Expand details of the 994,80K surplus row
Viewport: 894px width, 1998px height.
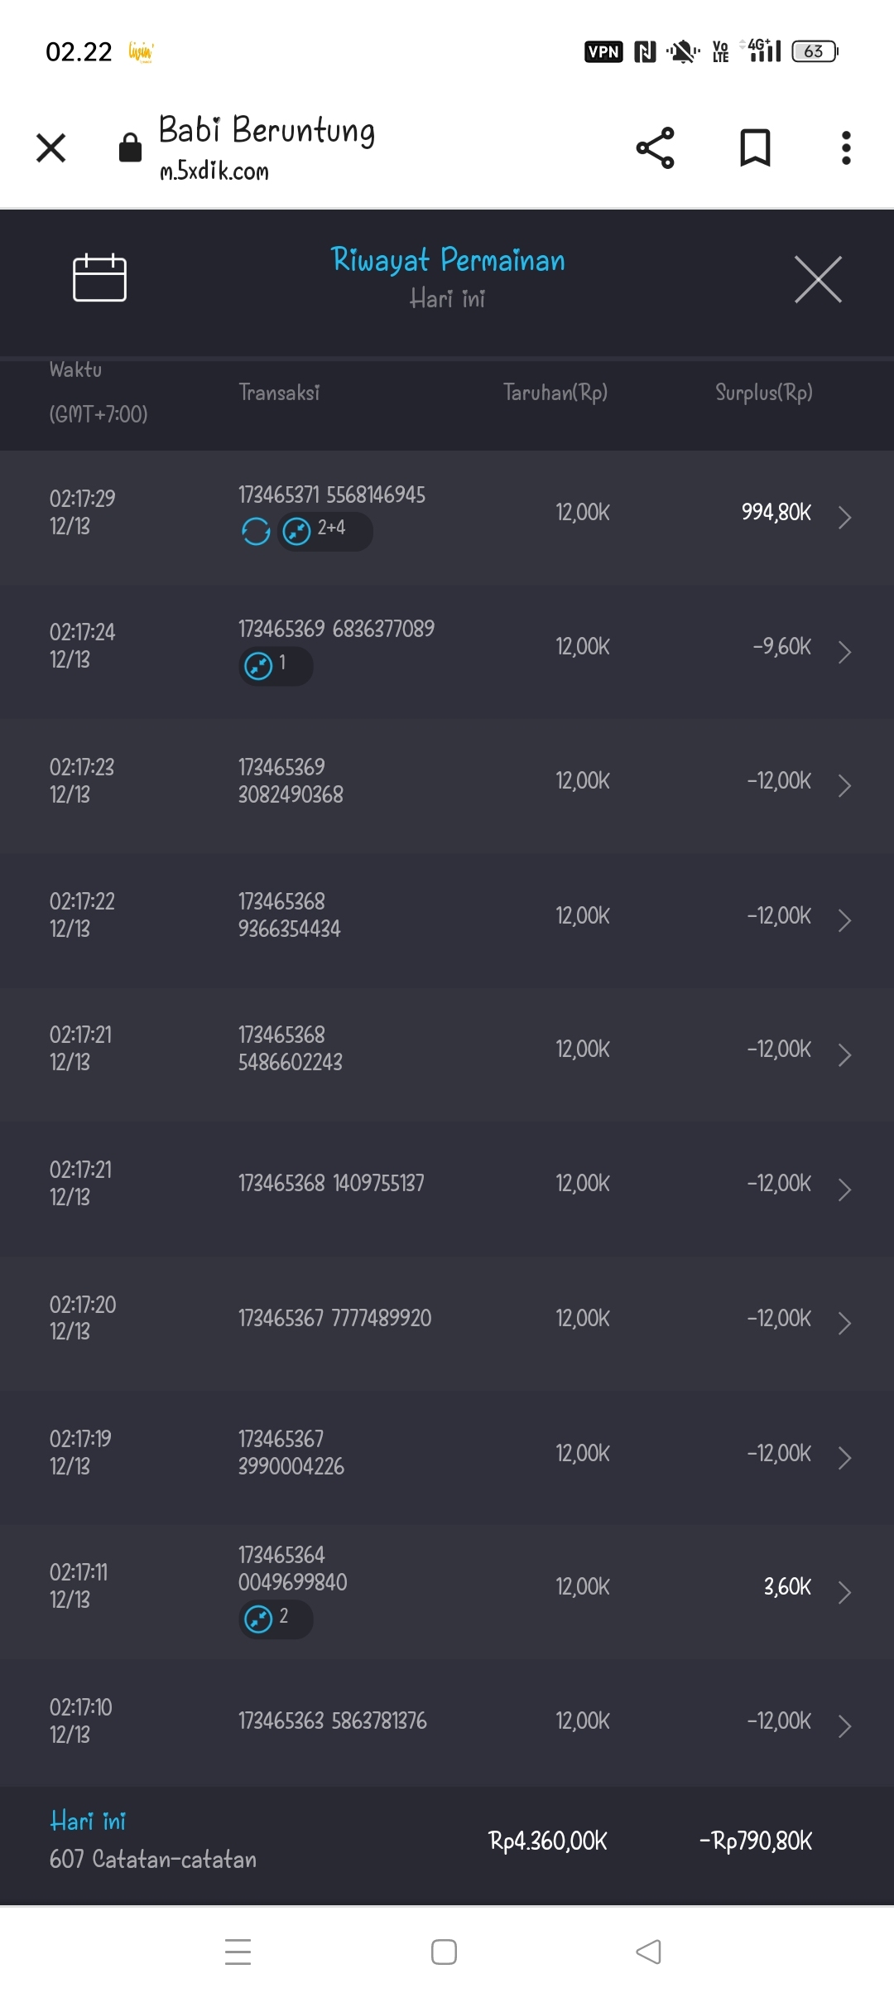coord(844,517)
